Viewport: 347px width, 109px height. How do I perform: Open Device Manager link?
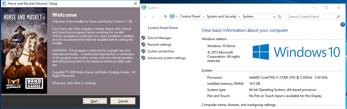159,38
